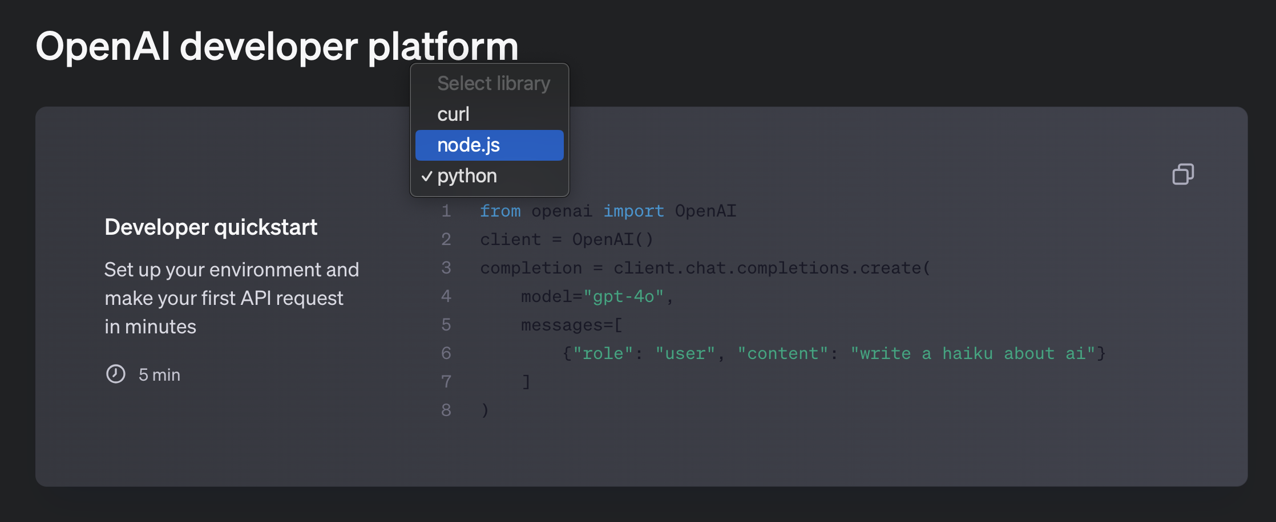Open the Developer quickstart heading
Viewport: 1276px width, 522px height.
tap(211, 227)
